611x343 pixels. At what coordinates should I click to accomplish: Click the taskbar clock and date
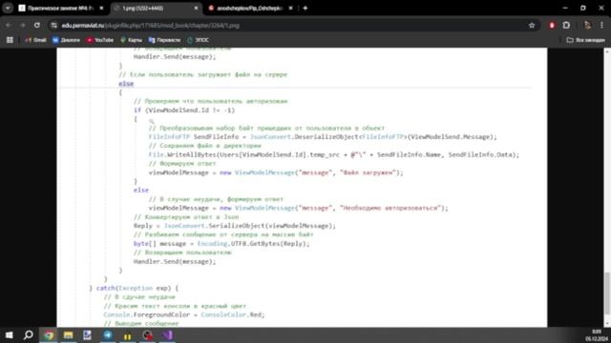click(x=597, y=335)
